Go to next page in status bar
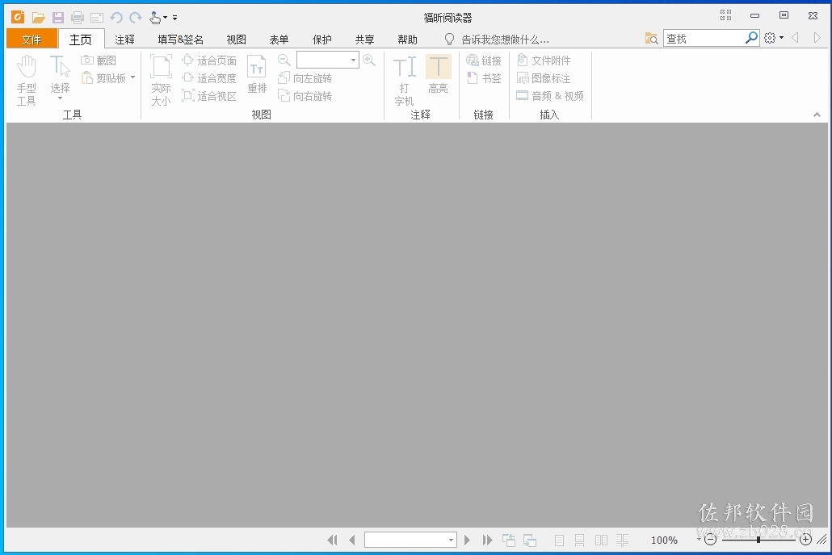This screenshot has height=555, width=832. pos(467,540)
